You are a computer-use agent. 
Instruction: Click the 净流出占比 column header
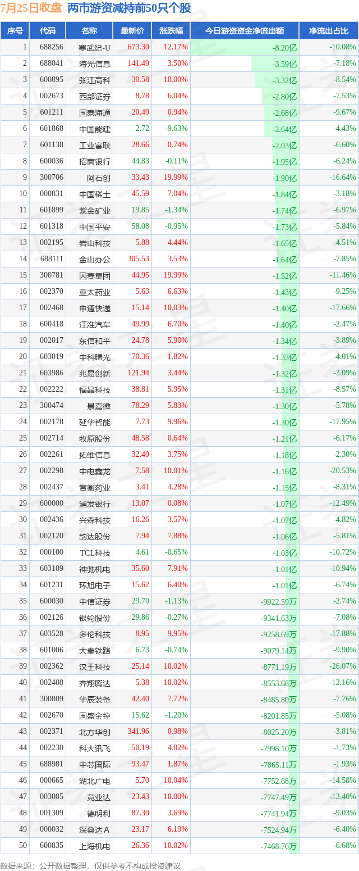click(x=329, y=31)
